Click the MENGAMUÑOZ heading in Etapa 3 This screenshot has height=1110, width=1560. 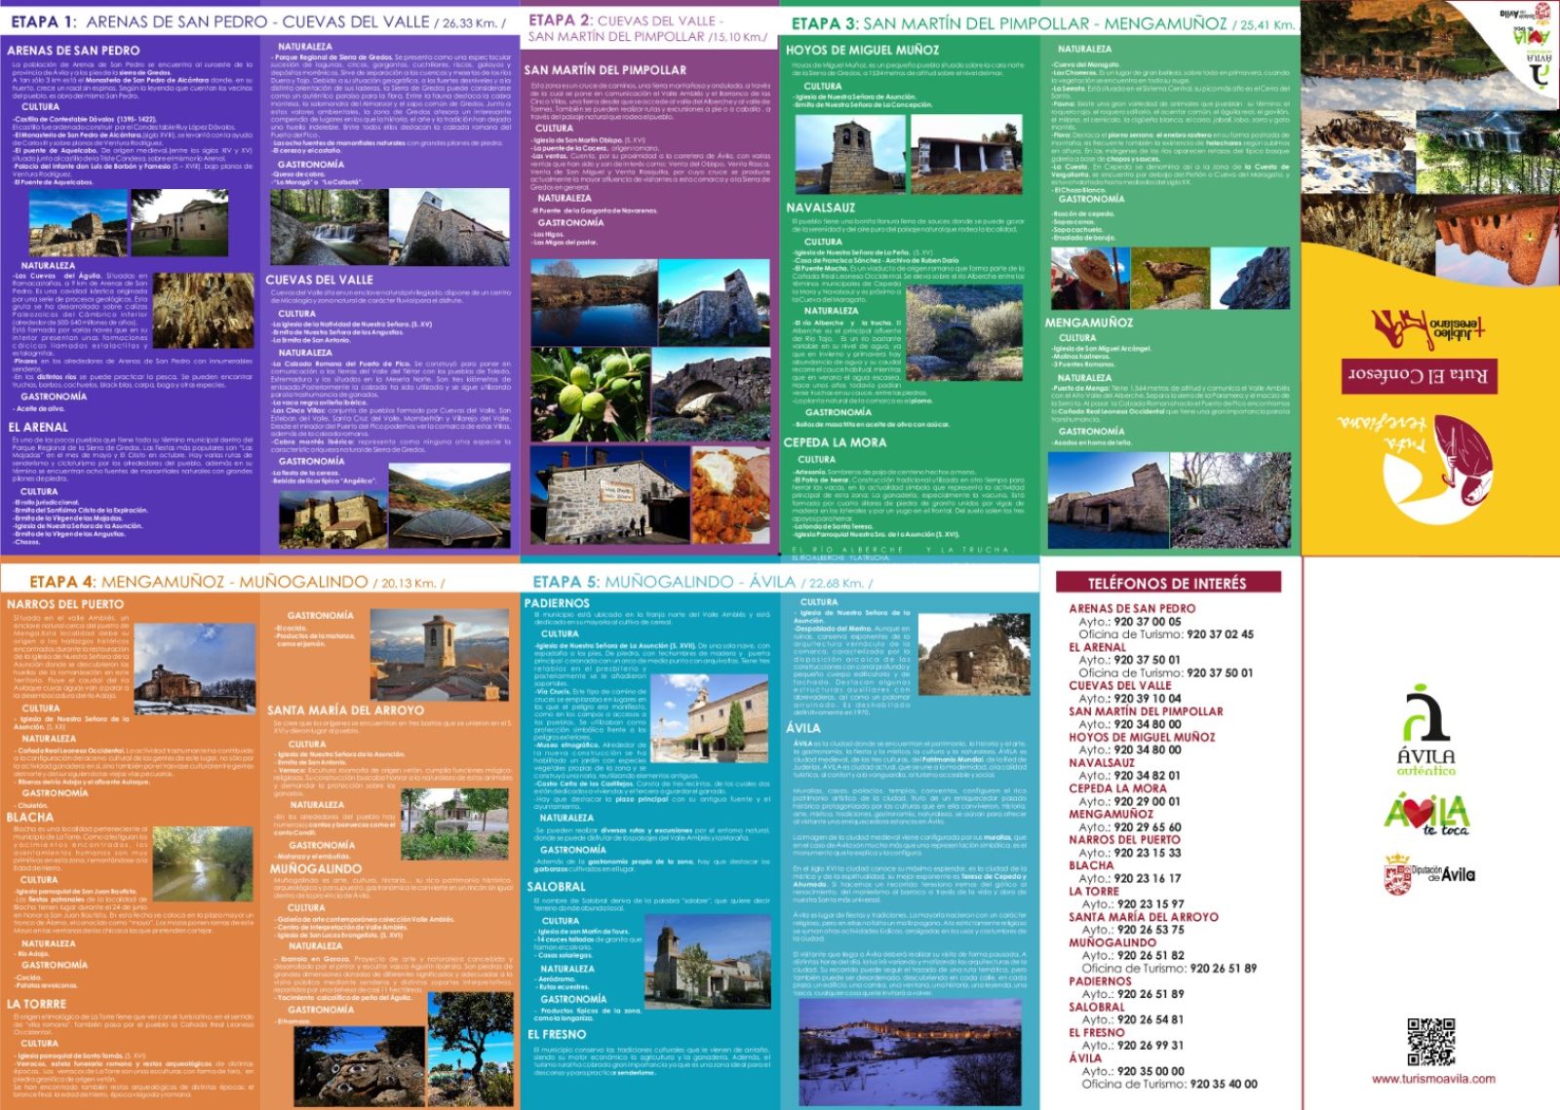(1089, 323)
